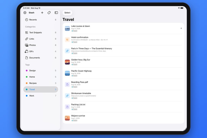
Task: Click the 9:41 AM clock in status bar
Action: [26, 8]
